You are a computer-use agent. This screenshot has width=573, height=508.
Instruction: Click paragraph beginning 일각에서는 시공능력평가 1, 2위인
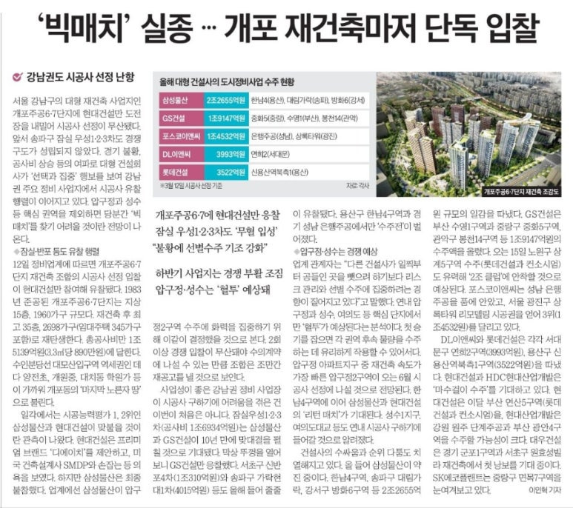(x=77, y=452)
